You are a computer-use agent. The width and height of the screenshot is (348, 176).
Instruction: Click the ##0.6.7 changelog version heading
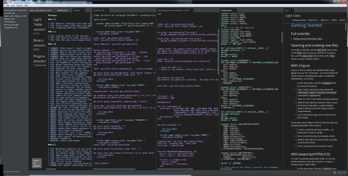51,145
